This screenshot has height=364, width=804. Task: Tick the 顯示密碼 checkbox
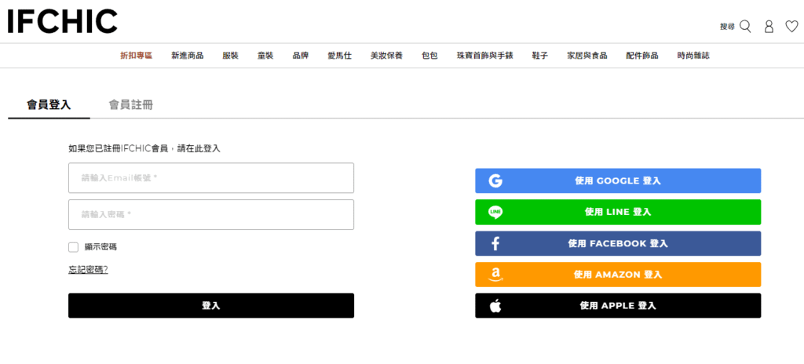click(x=73, y=247)
